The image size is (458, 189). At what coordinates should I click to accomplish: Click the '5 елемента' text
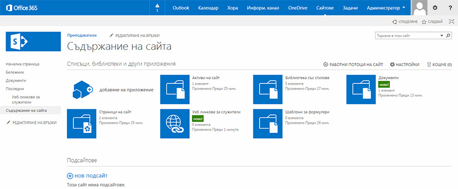[x=294, y=83]
